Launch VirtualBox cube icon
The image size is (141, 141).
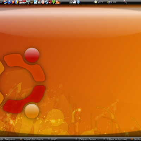click(78, 2)
